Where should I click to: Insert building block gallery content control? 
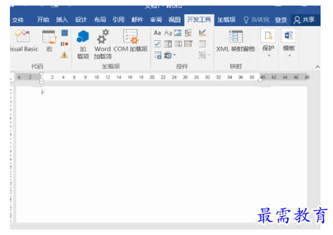tap(188, 33)
